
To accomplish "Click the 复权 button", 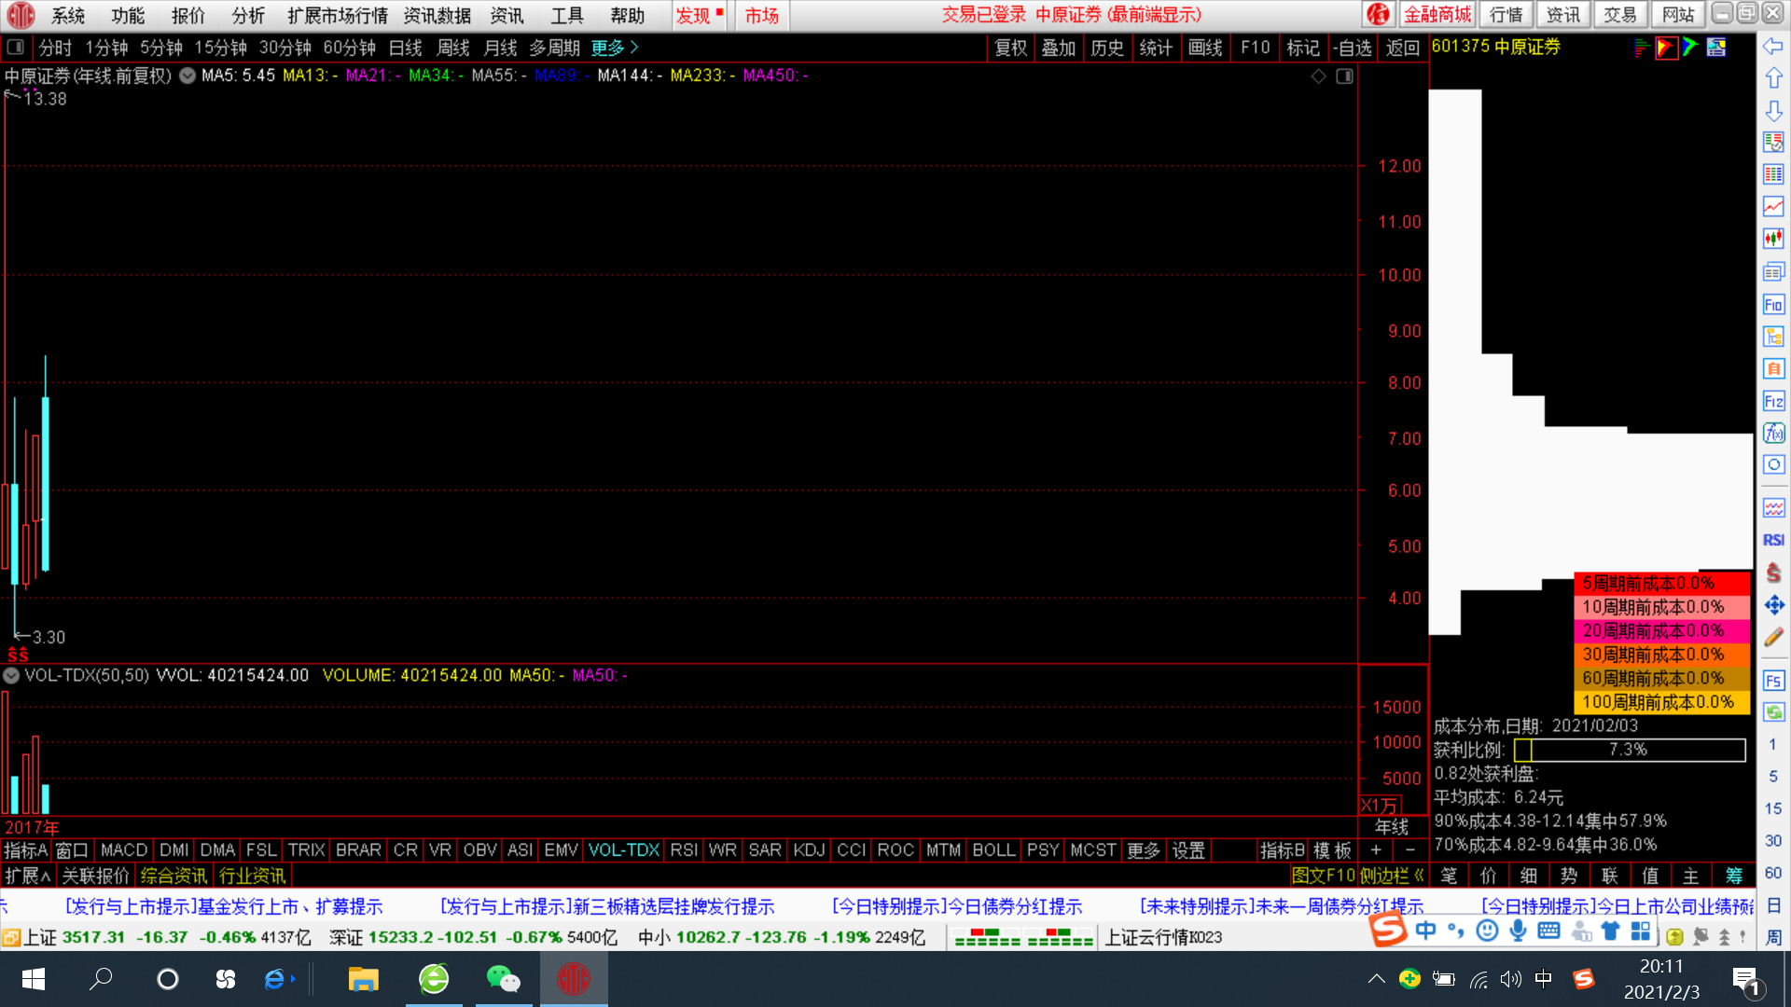I will pyautogui.click(x=1010, y=48).
